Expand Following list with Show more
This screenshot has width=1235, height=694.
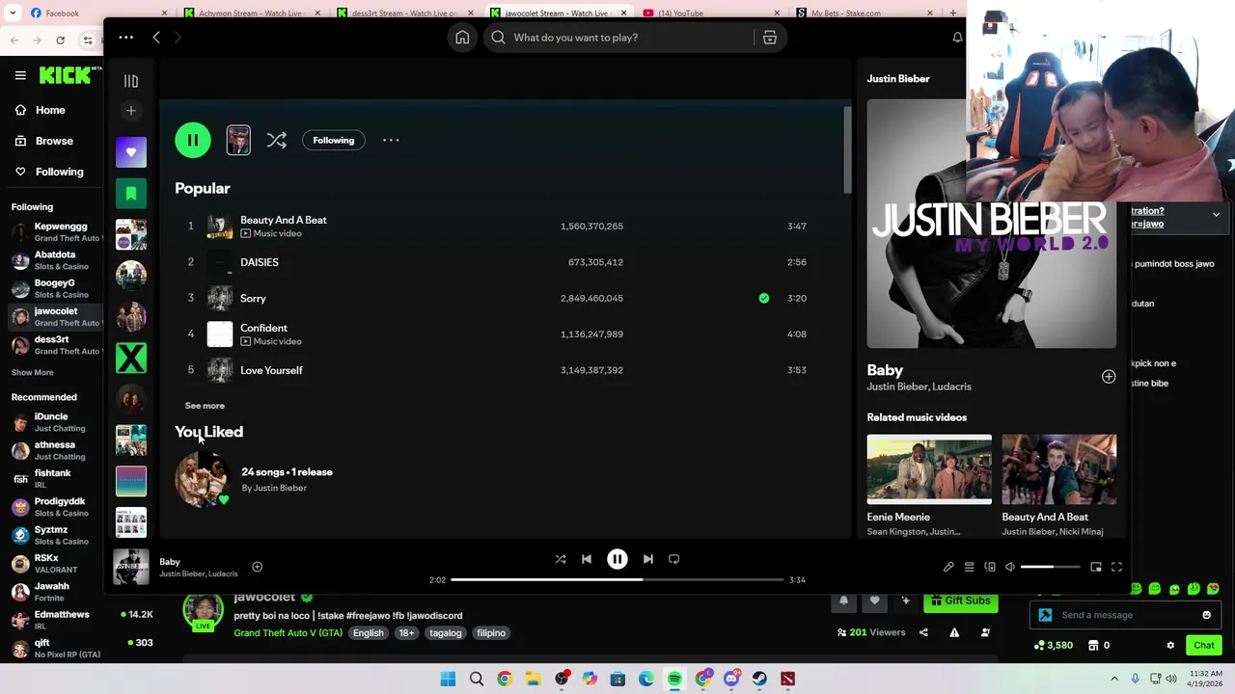pyautogui.click(x=33, y=373)
